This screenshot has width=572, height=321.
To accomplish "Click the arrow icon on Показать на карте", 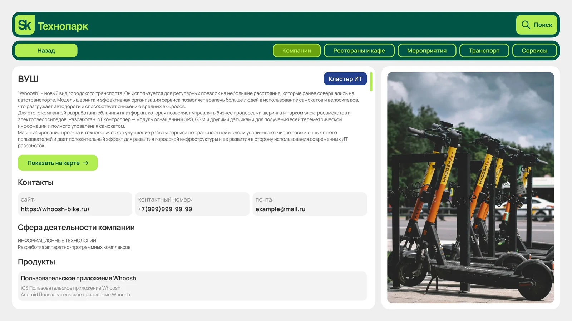I will point(85,163).
